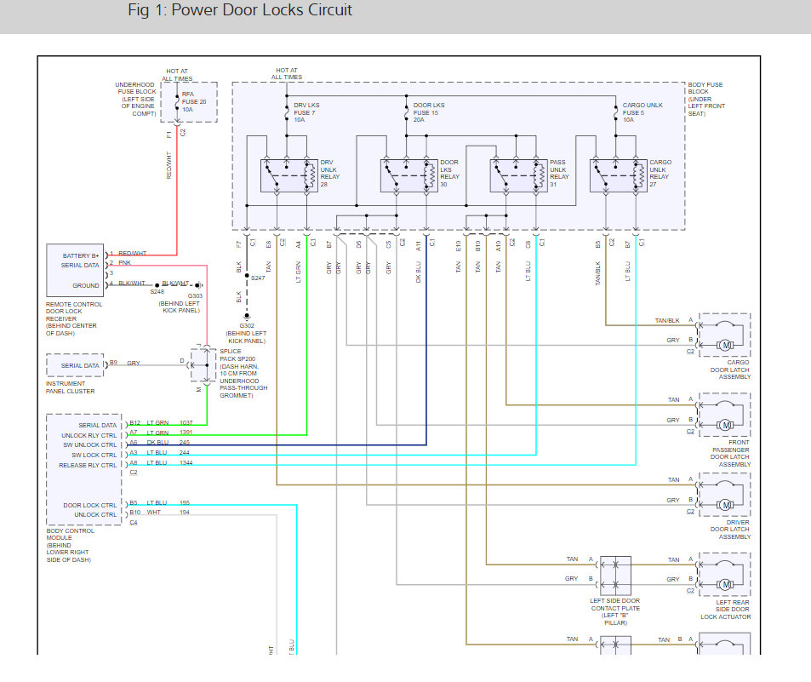The width and height of the screenshot is (811, 682).
Task: Click the 'SPLICE PACK SP200' description text
Action: (243, 373)
